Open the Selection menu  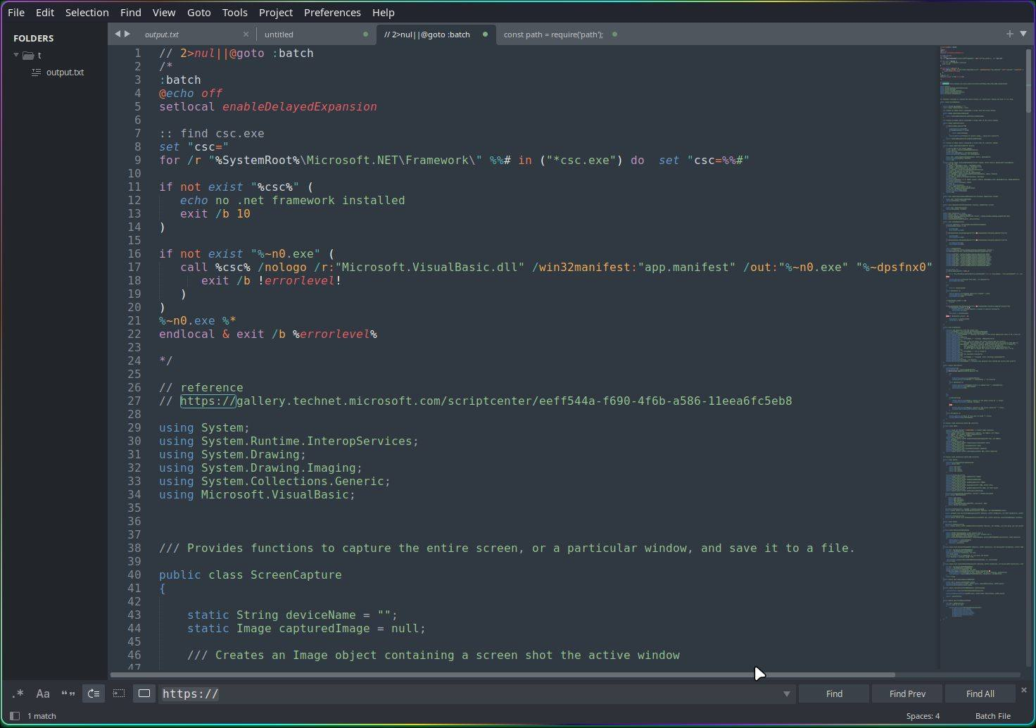(x=87, y=12)
